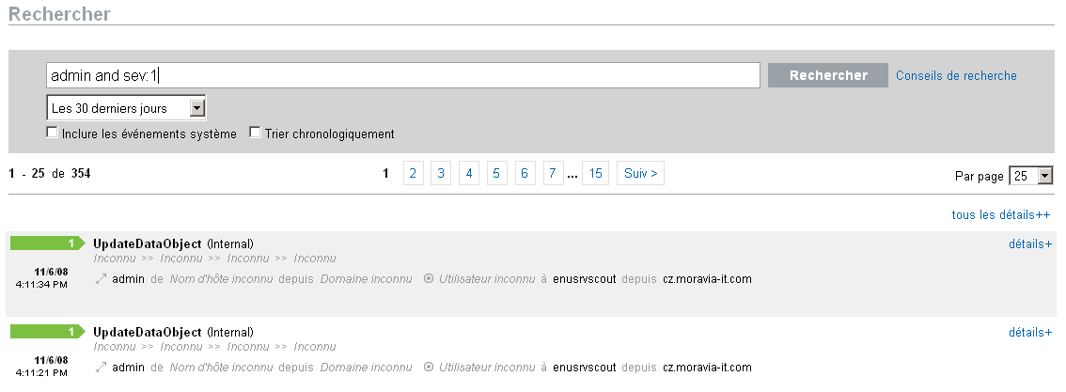Enable 'Inclure les événements système' checkbox
The image size is (1066, 392).
click(53, 133)
